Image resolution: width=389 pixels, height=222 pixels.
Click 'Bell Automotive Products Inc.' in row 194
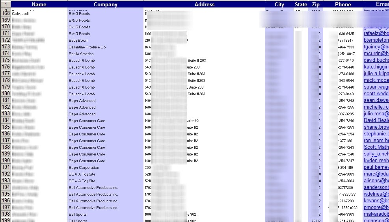93,188
